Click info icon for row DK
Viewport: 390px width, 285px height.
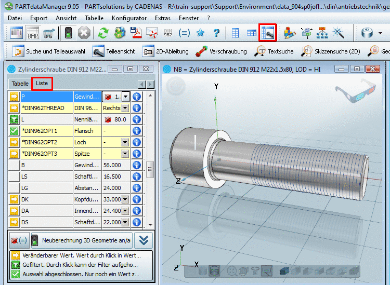pos(137,200)
